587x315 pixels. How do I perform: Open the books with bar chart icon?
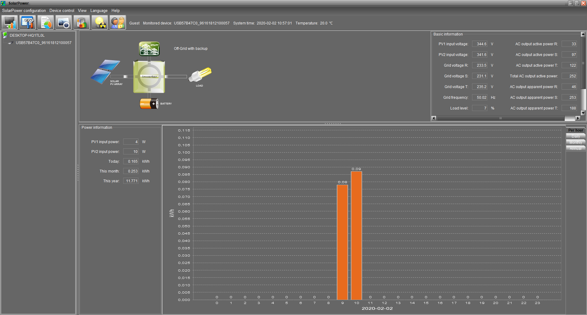[x=82, y=23]
